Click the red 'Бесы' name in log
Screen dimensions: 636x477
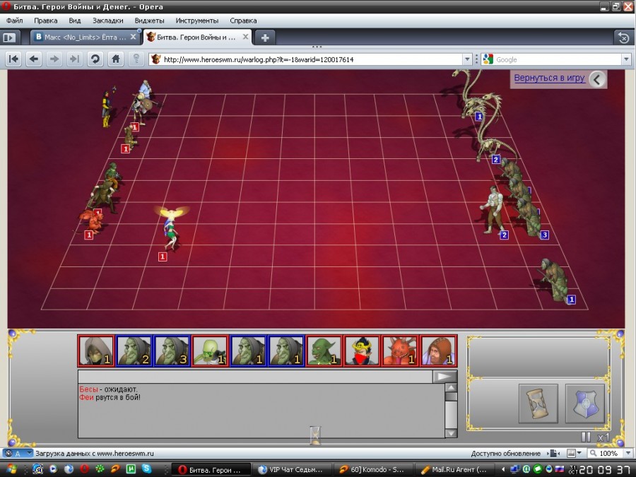coord(88,389)
